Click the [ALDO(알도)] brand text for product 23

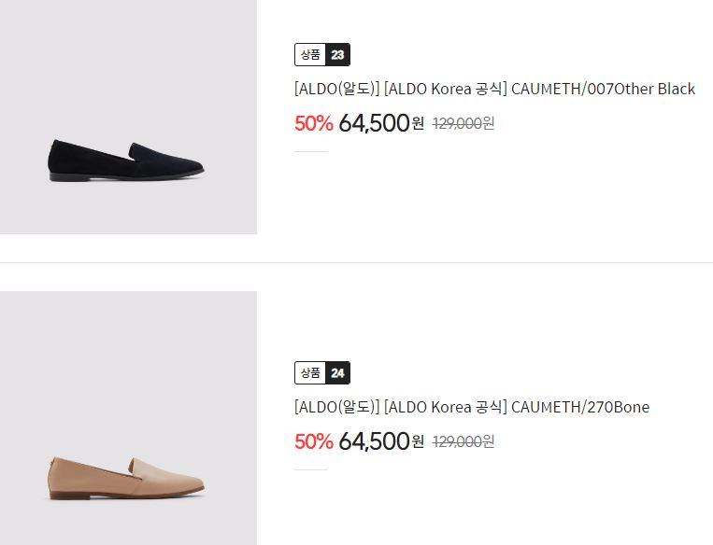tap(336, 89)
